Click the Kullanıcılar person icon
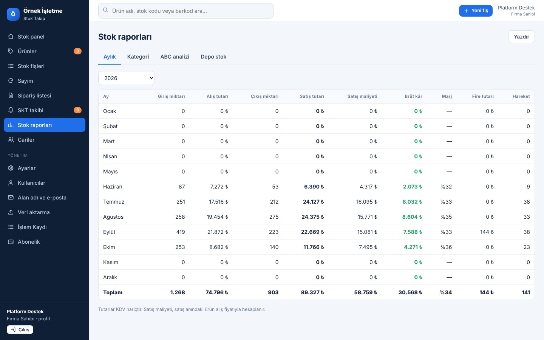Image resolution: width=544 pixels, height=340 pixels. 11,183
